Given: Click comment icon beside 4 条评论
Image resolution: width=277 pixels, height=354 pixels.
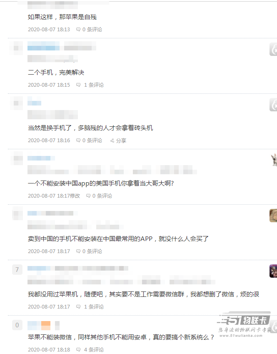Looking at the screenshot, I should tap(78, 349).
